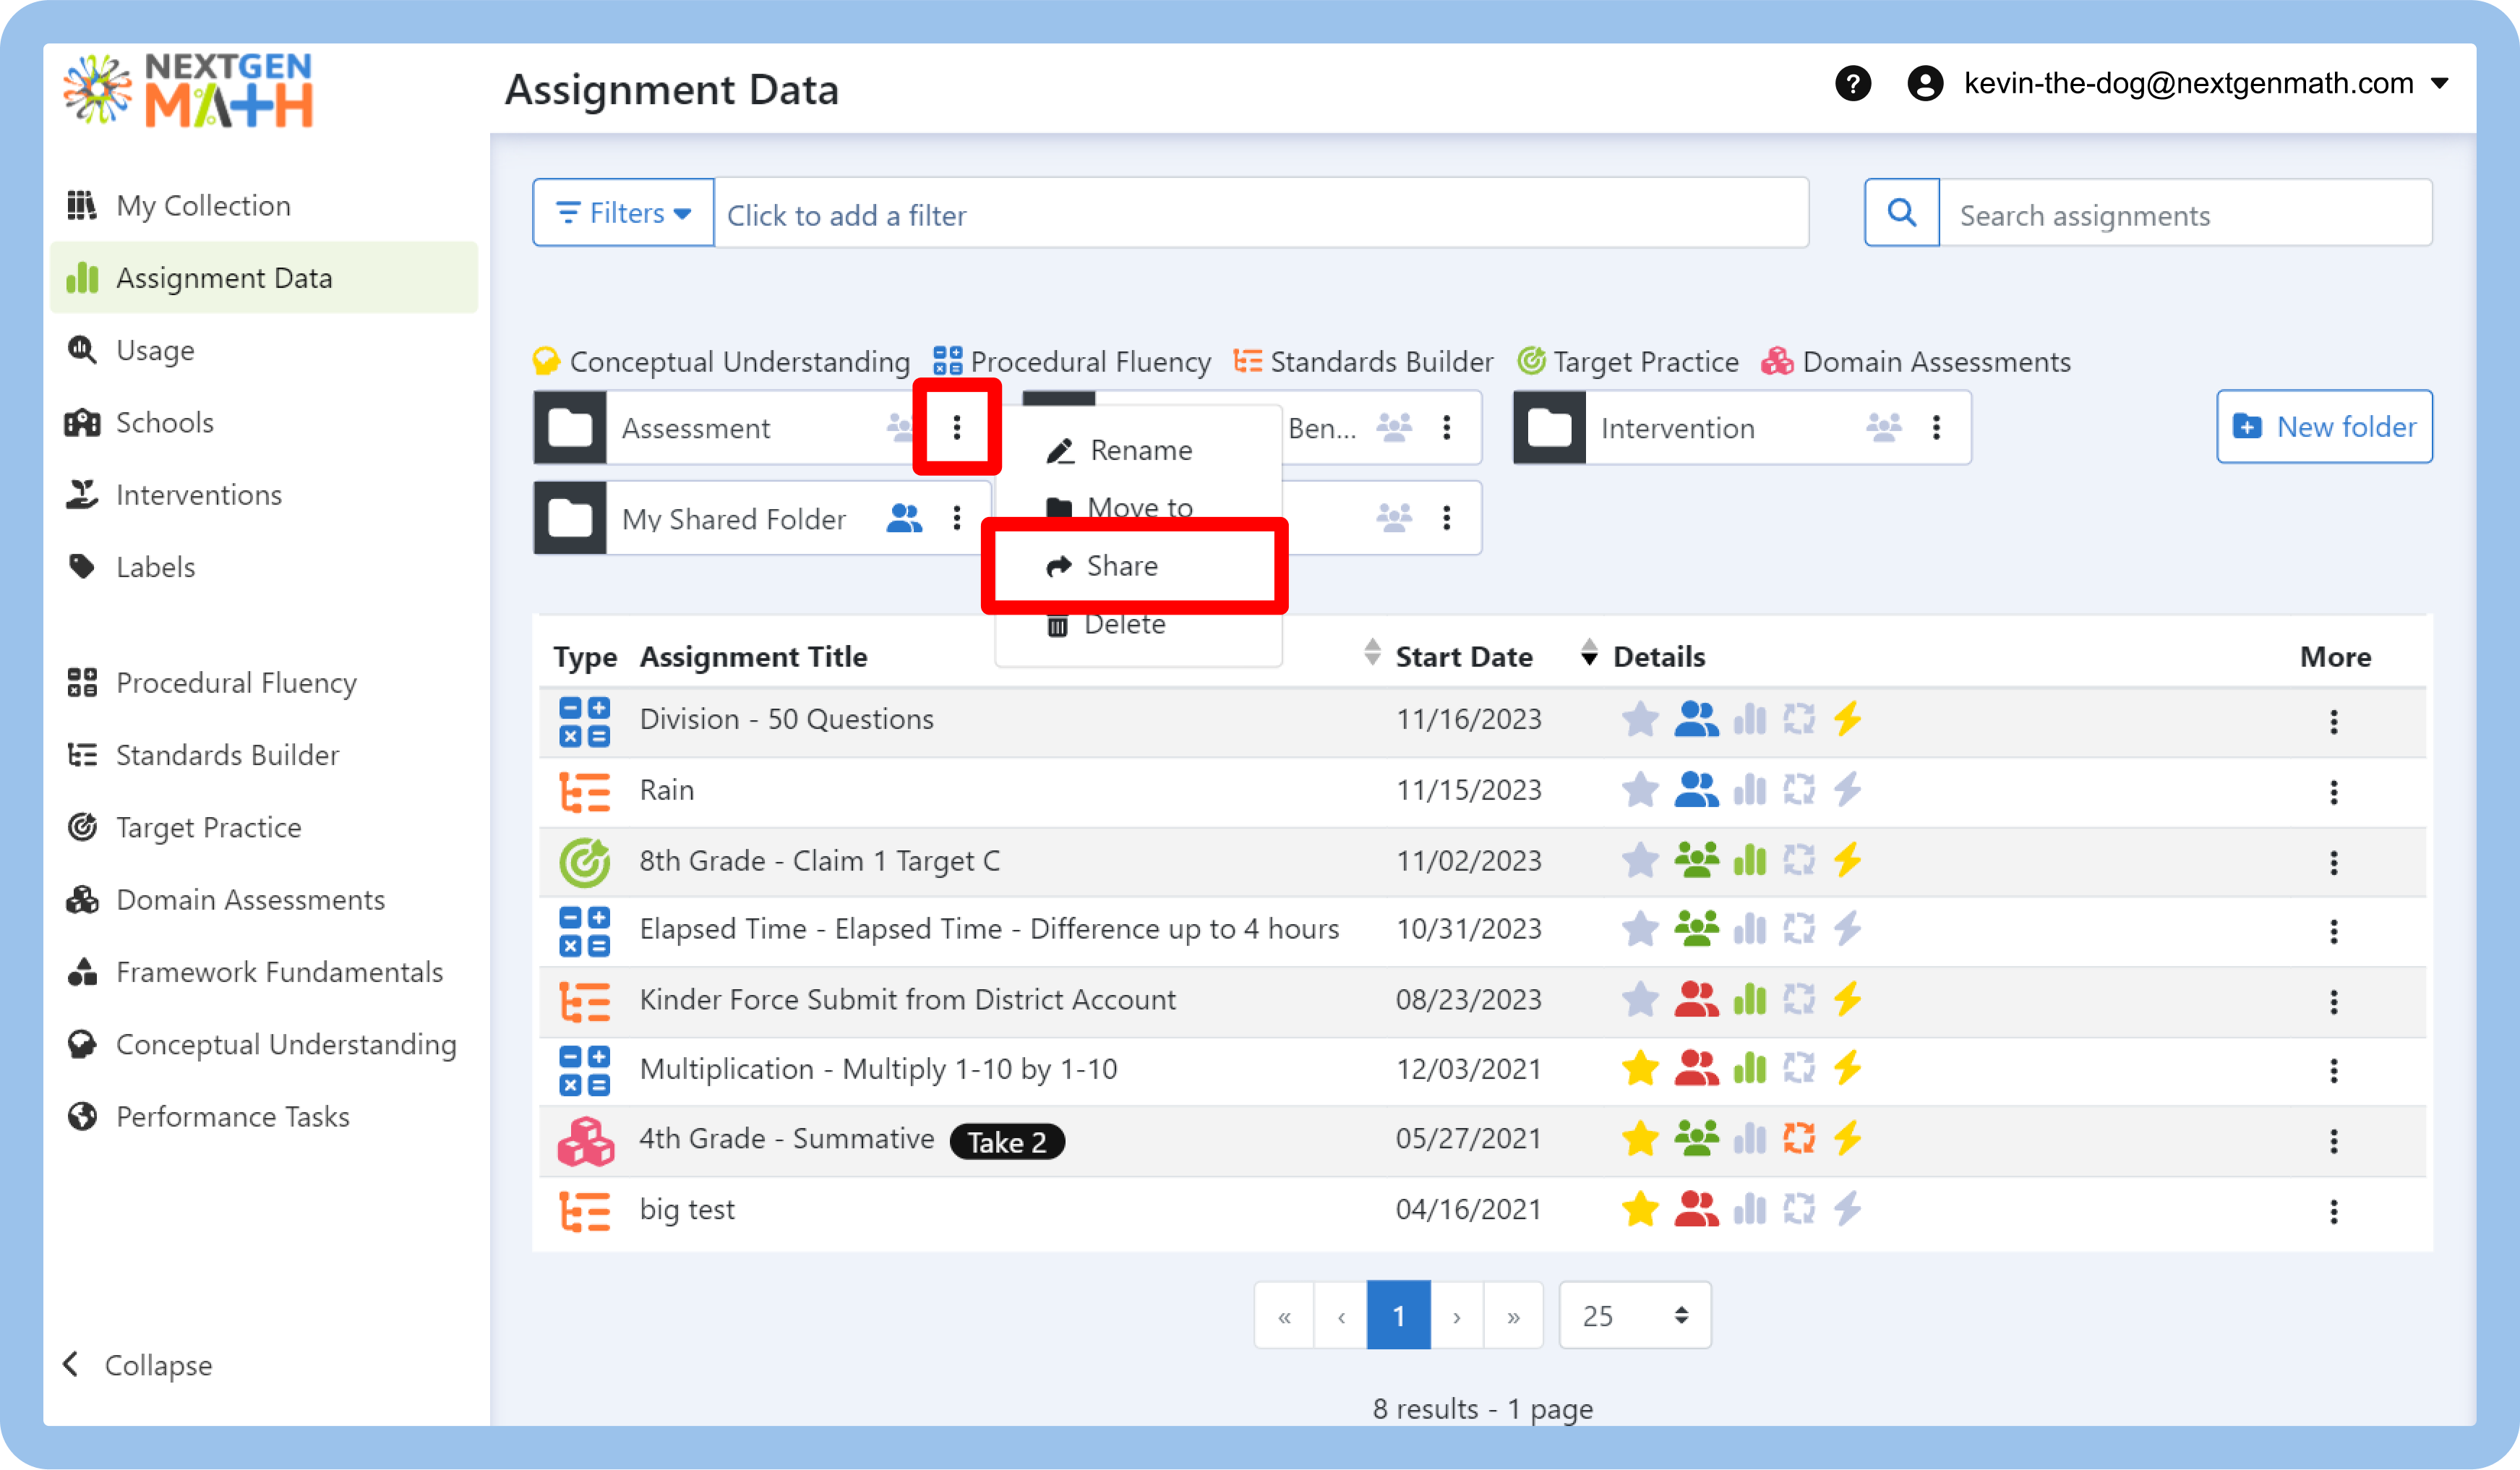
Task: Open More menu for Division - 50 Questions
Action: (x=2334, y=722)
